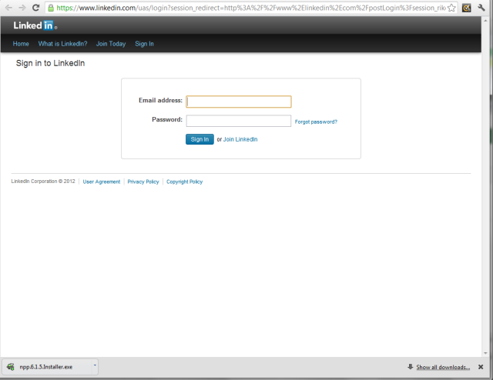Choose Sign In in the navigation bar

click(x=144, y=44)
